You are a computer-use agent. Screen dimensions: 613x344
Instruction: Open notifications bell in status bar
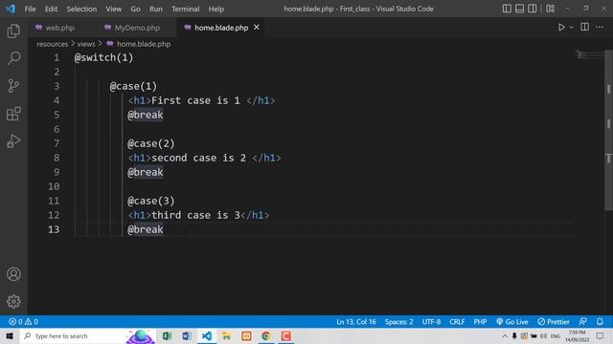point(600,322)
